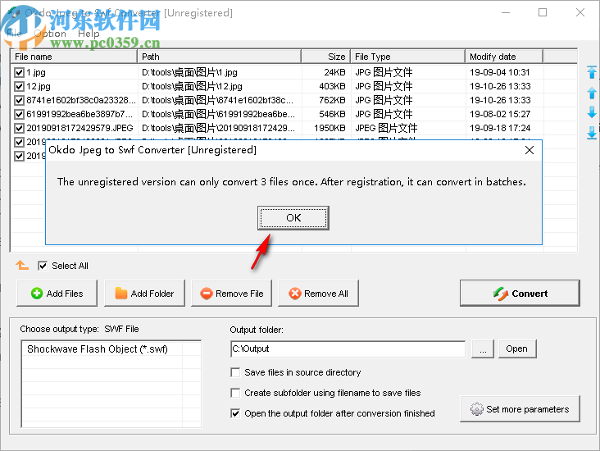Viewport: 600px width, 451px height.
Task: Edit the Output folder path field
Action: [x=348, y=348]
